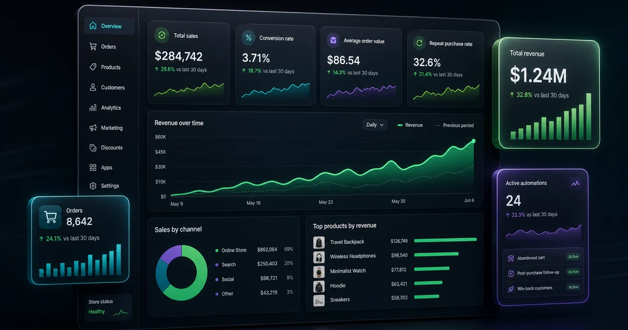Click the $63,421 Hoodie revenue
Screen dimensions: 628x330
click(x=399, y=284)
